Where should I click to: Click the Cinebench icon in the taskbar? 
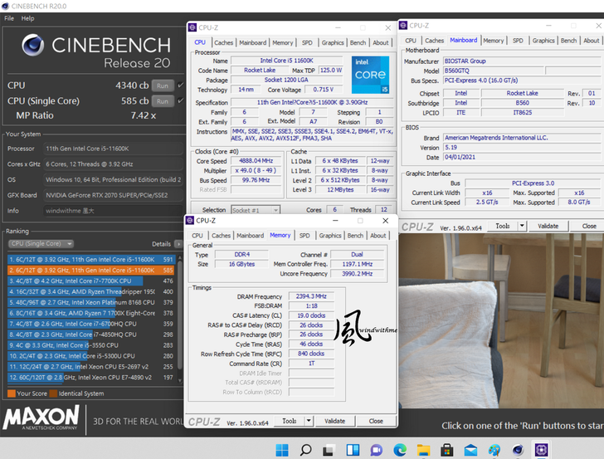(x=517, y=450)
